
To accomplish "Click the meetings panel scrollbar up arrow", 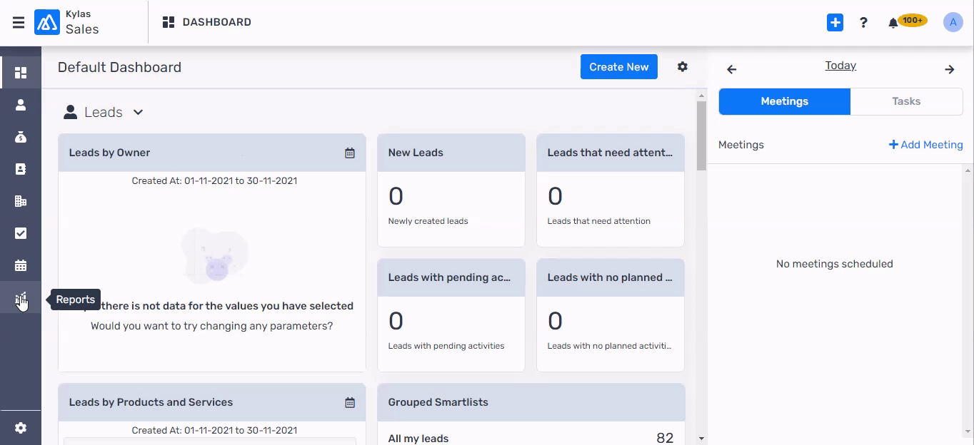I will pyautogui.click(x=968, y=170).
